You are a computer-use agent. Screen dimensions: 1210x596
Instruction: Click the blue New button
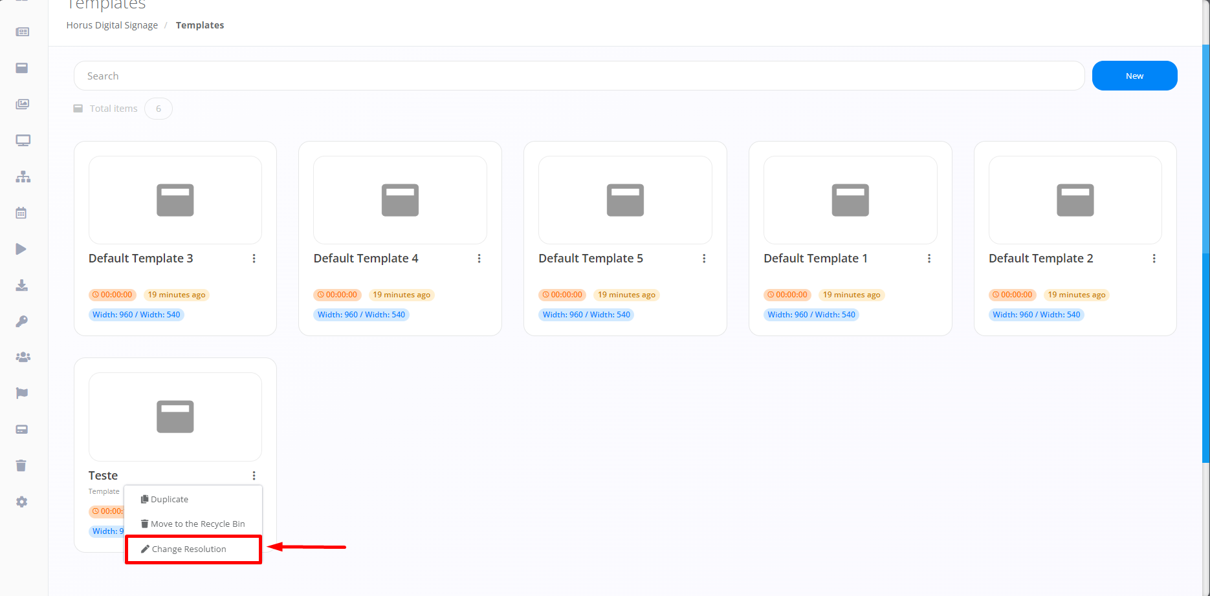tap(1134, 76)
